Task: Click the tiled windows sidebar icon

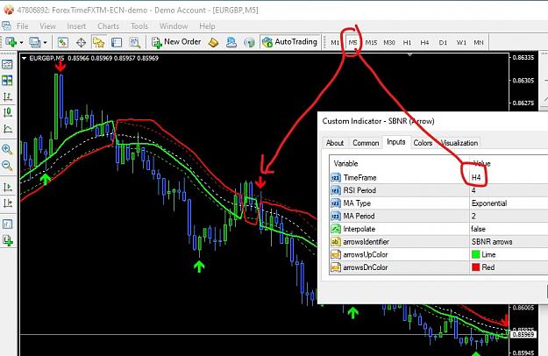Action: click(x=7, y=81)
